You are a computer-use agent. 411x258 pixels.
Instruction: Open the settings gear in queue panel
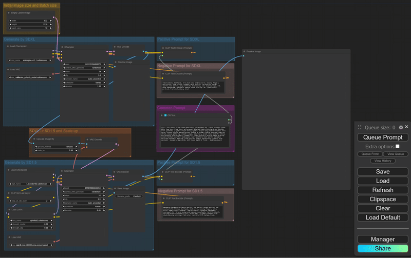pyautogui.click(x=401, y=127)
